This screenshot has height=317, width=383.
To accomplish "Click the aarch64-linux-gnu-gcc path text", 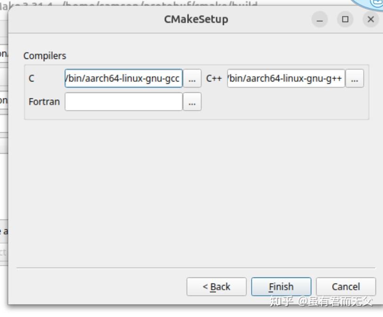I will point(122,79).
